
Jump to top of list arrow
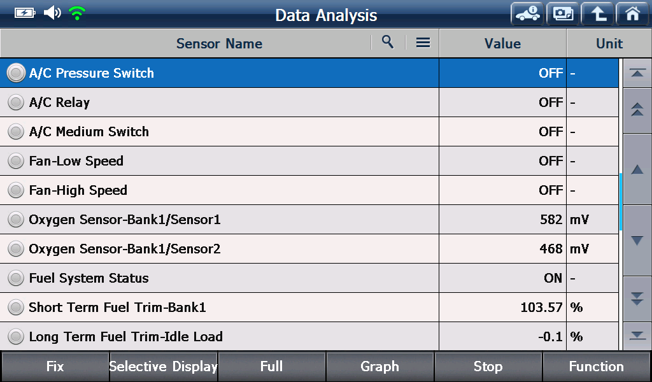click(637, 73)
